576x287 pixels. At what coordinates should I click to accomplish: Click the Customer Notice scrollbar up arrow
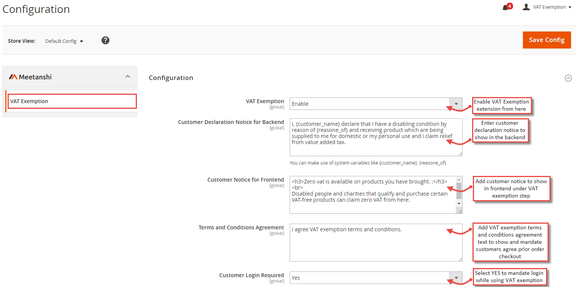[x=459, y=180]
